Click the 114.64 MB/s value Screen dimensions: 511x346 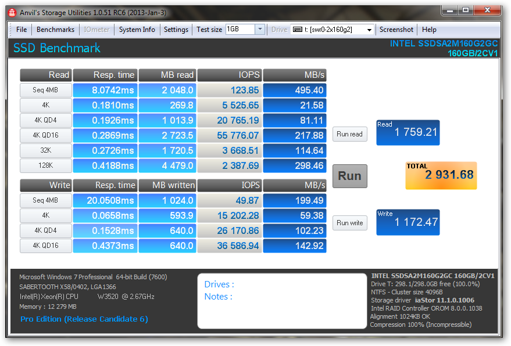295,150
